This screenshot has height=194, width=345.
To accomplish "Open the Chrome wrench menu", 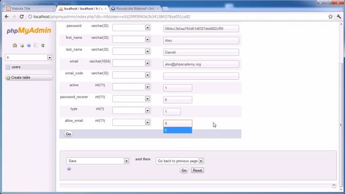I will point(339,17).
